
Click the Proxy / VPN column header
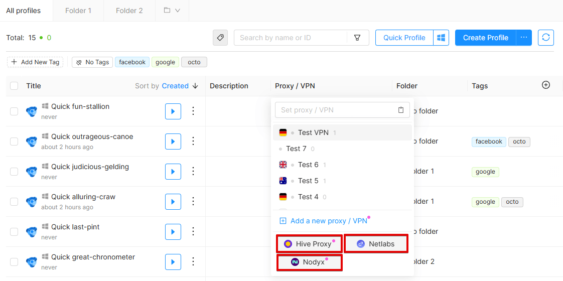coord(295,86)
